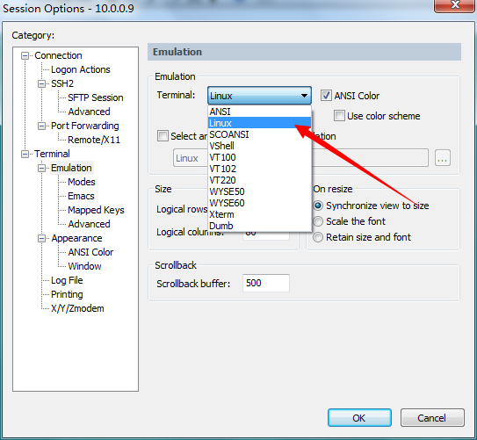Click the Scrollback buffer field
Image resolution: width=477 pixels, height=440 pixels.
tap(266, 283)
